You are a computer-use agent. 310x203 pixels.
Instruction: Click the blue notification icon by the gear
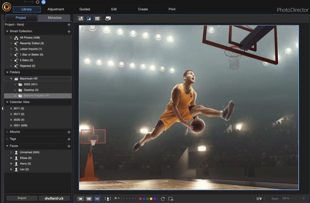43,2
